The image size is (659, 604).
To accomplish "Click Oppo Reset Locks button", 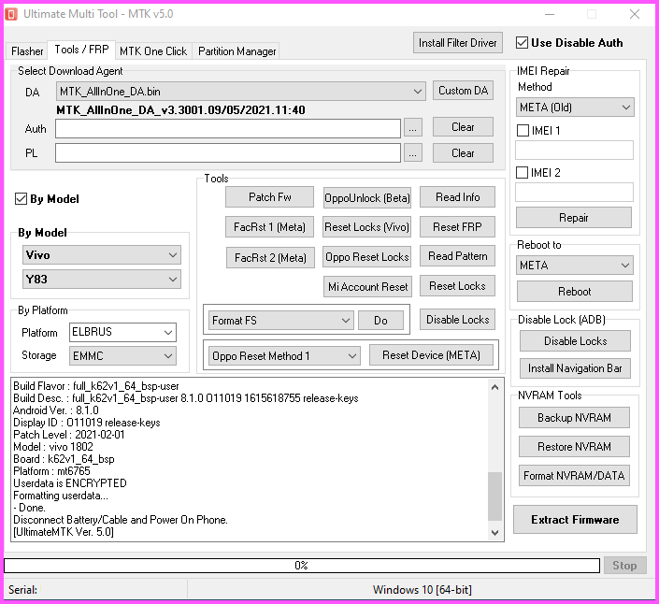I will 367,257.
